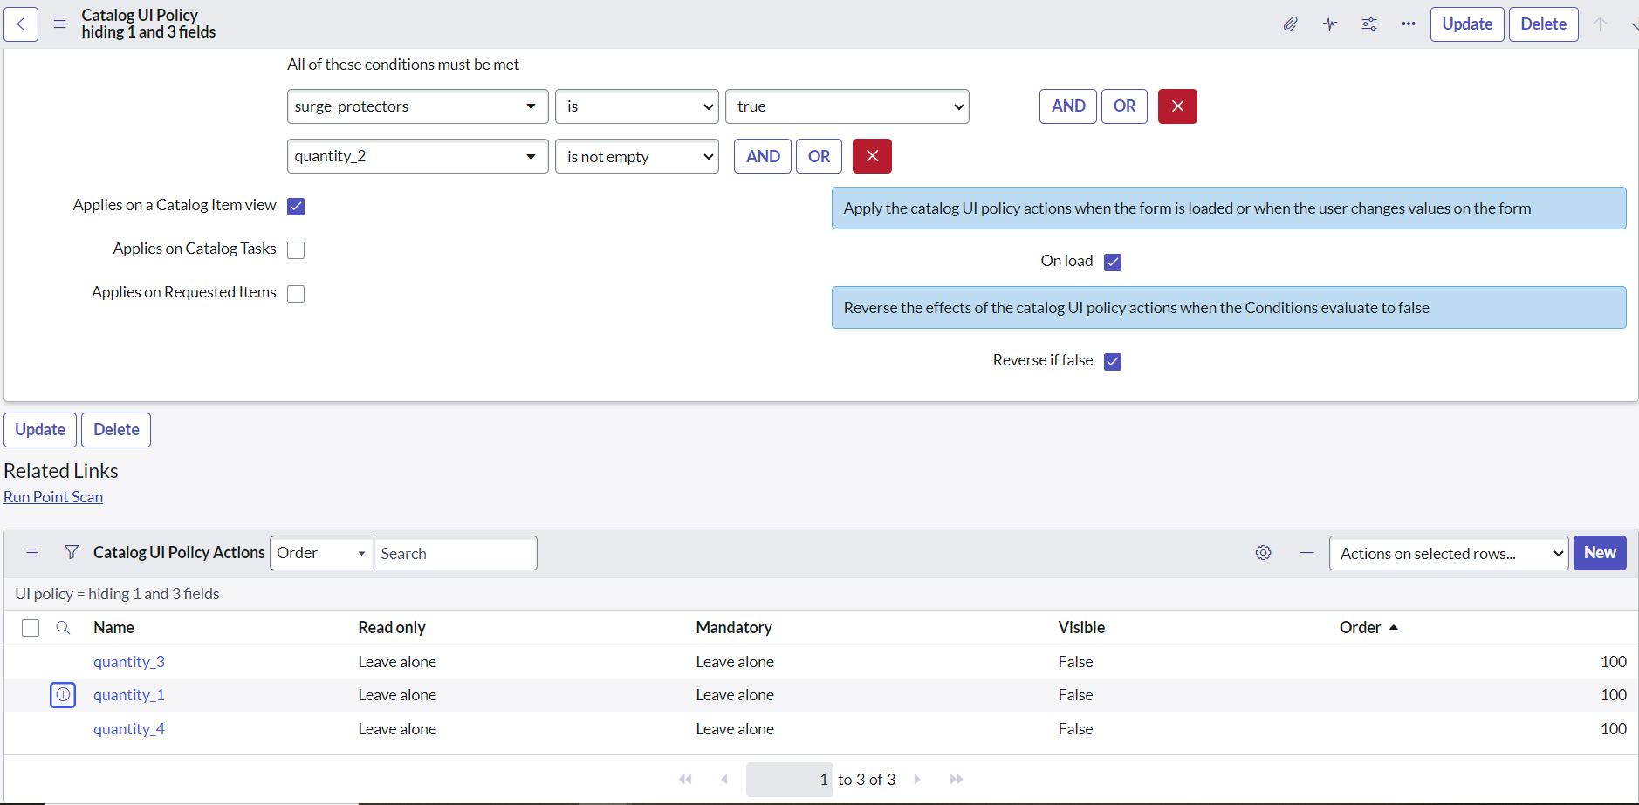Add AND condition to quantity_2 row
The width and height of the screenshot is (1639, 805).
click(763, 156)
